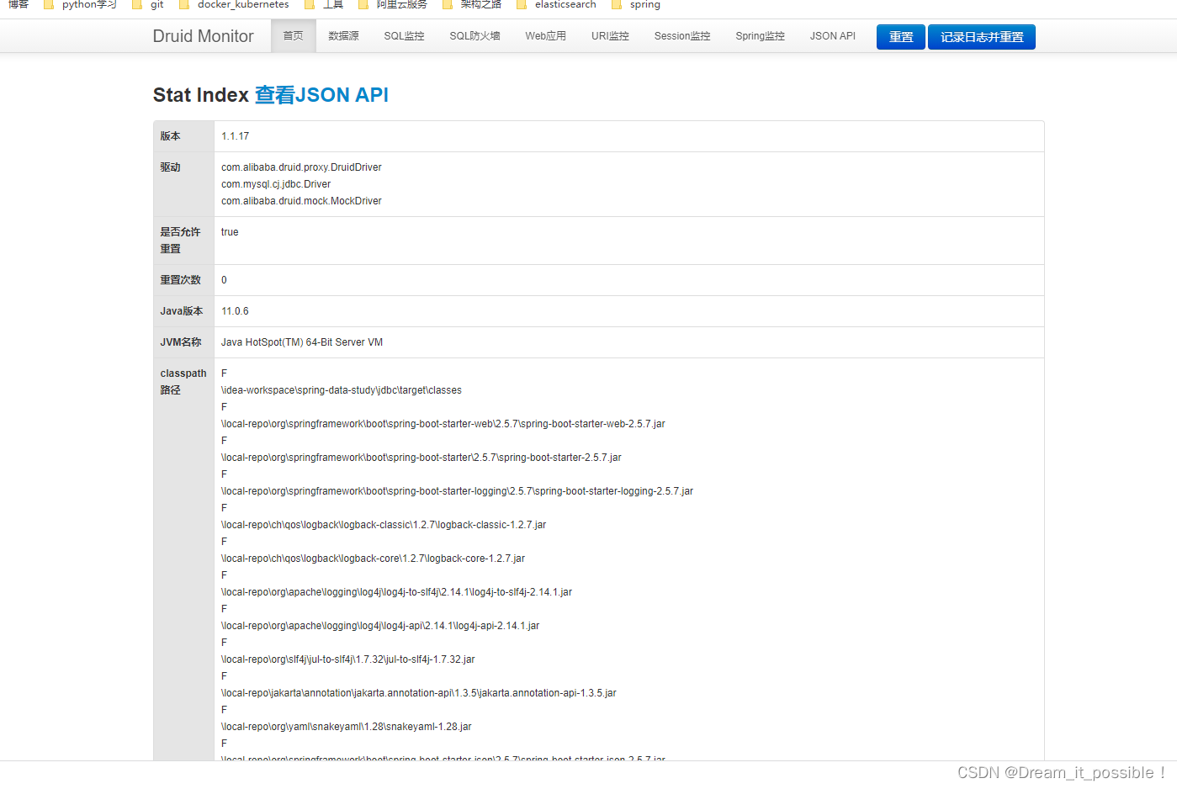Switch to the SQL监控 tab
Screen dimensions: 1177x789
[404, 36]
